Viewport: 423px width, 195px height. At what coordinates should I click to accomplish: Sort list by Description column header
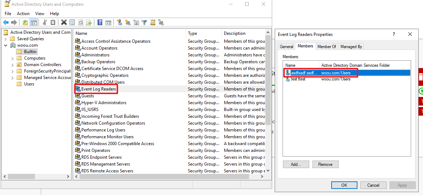click(x=244, y=33)
